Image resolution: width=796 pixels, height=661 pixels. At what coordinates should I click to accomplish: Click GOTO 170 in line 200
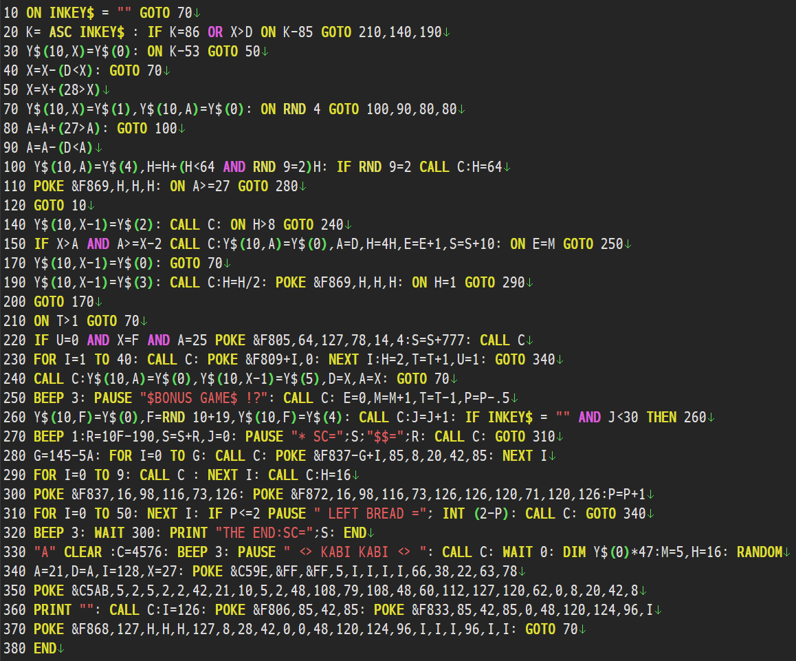point(64,302)
